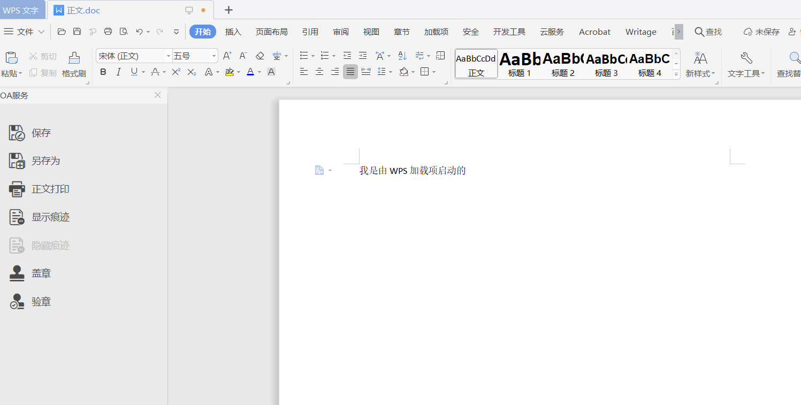Toggle Align Left
The height and width of the screenshot is (405, 801).
(304, 72)
